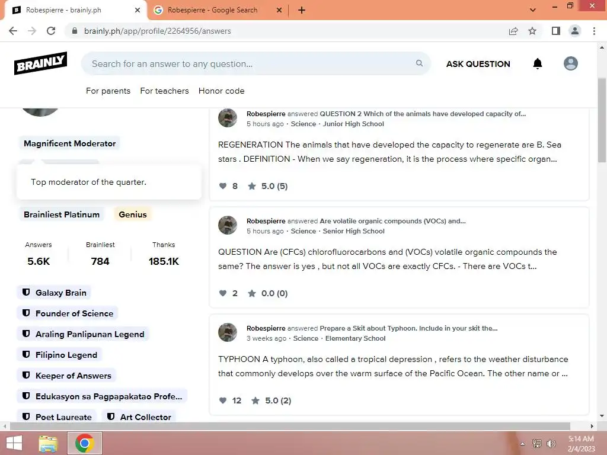Open Chrome profile icon
607x455 pixels.
click(575, 31)
